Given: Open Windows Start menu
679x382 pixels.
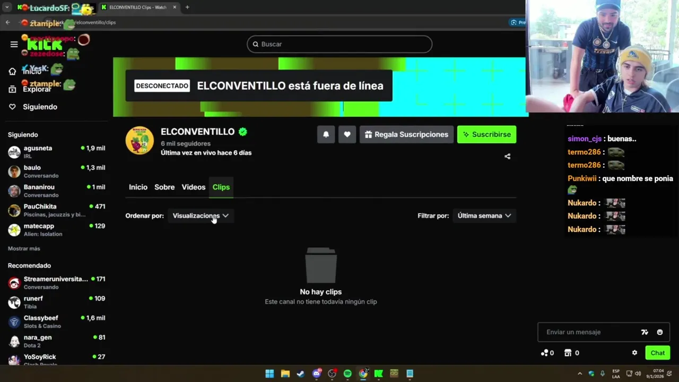Looking at the screenshot, I should pos(269,374).
